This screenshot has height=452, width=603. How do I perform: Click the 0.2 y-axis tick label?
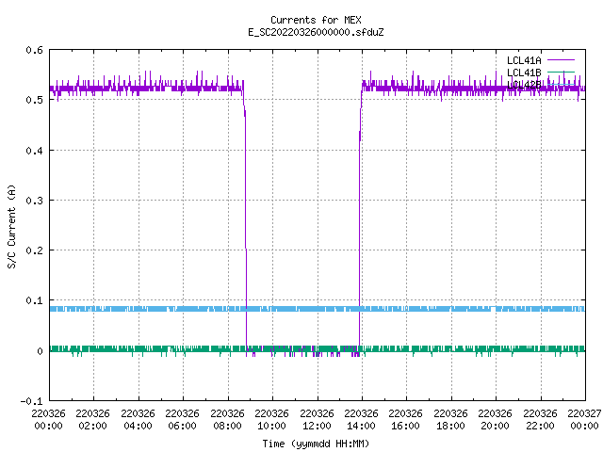pos(34,250)
